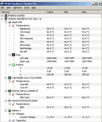
Task: Expand the FRANCK-DG45ID node
Action: [x=2, y=16]
